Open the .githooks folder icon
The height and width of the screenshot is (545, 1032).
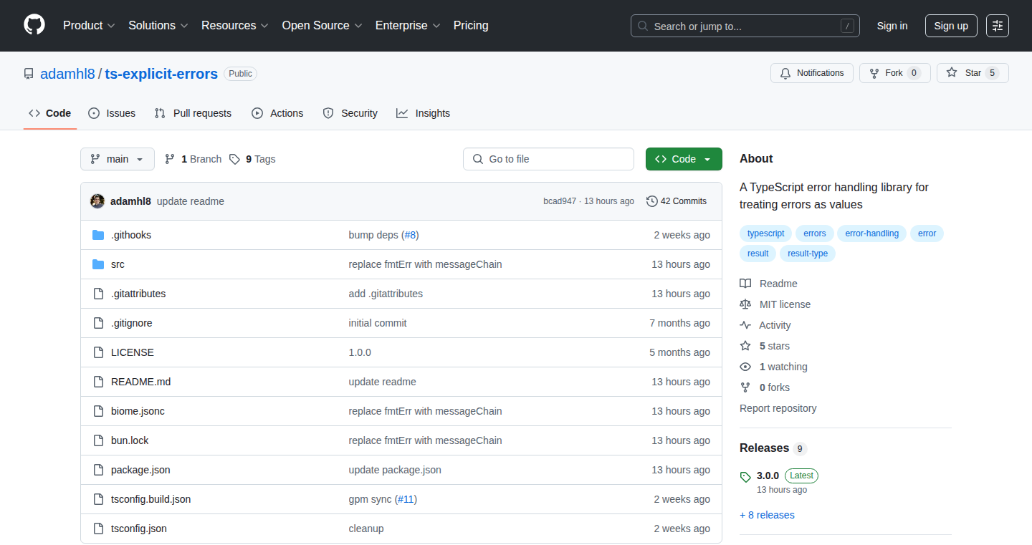tap(98, 235)
